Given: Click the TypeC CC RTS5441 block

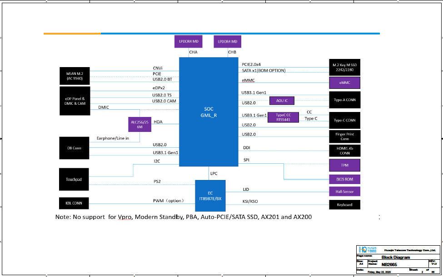Looking at the screenshot, I should (x=283, y=117).
